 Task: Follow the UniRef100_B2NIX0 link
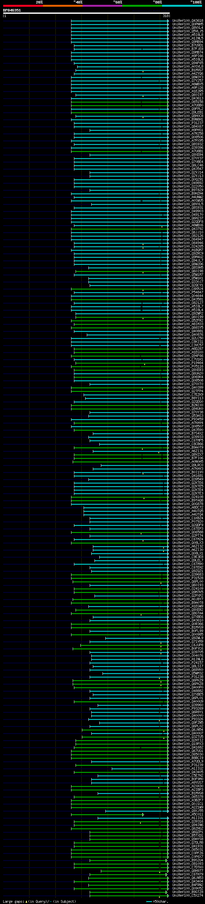(x=187, y=406)
